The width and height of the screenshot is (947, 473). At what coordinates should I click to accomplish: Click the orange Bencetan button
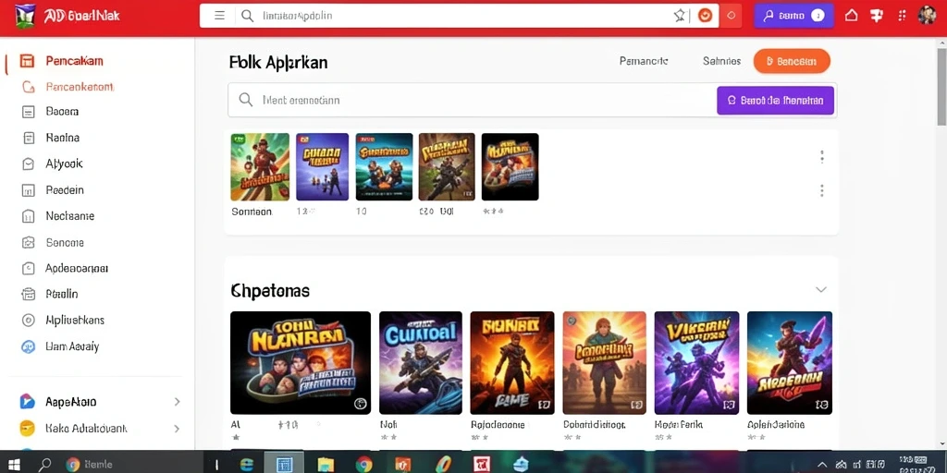click(x=792, y=61)
